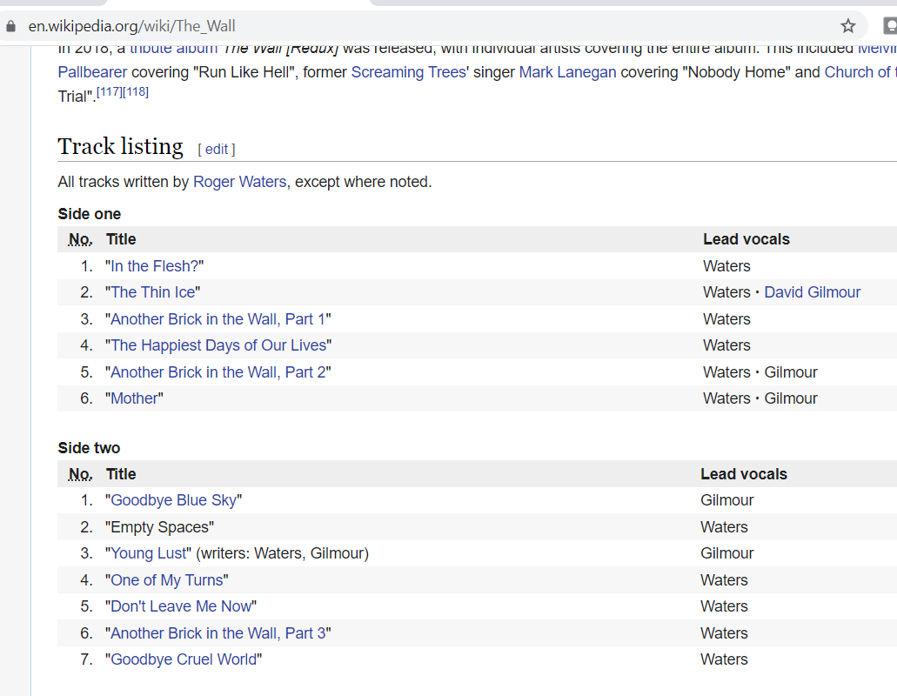
Task: Open the Mark Lanegan link
Action: point(567,72)
